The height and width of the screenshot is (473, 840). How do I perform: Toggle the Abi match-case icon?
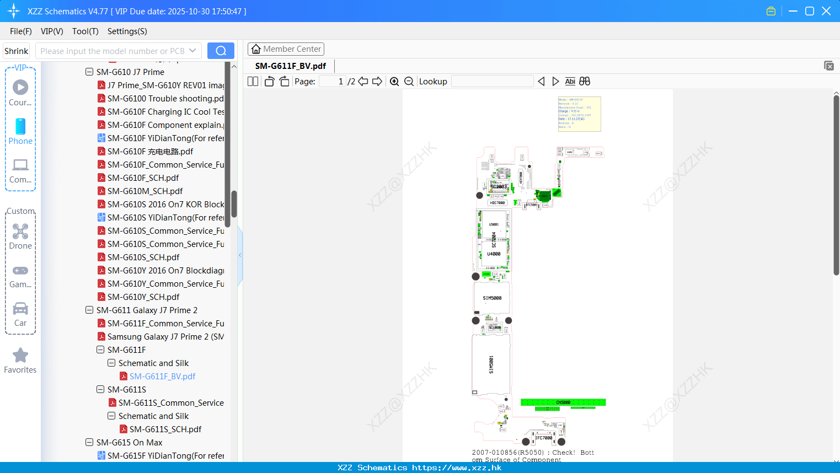click(x=570, y=82)
